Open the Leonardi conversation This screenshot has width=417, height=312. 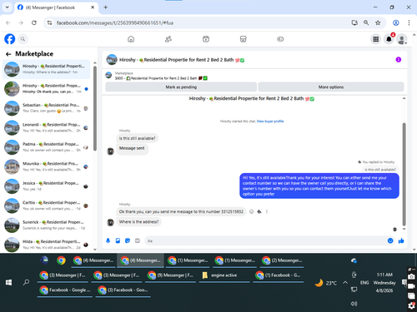(46, 127)
